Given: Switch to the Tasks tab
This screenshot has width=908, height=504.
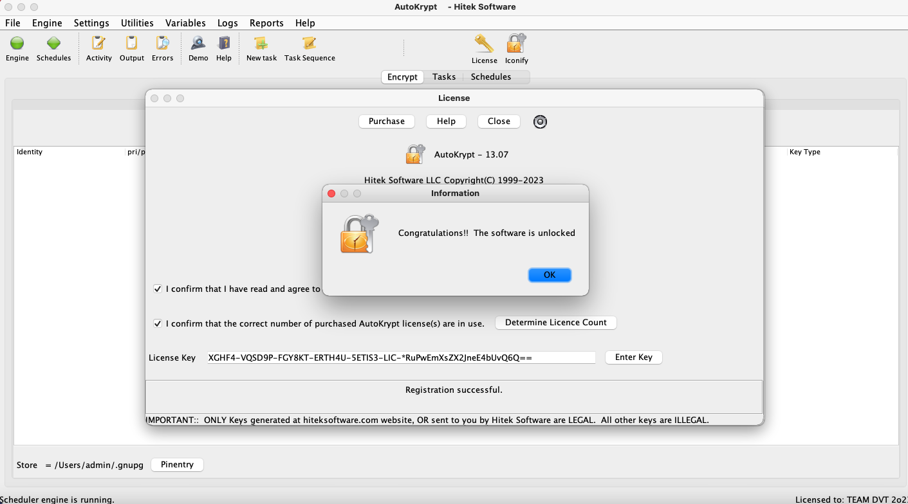Looking at the screenshot, I should (x=444, y=77).
